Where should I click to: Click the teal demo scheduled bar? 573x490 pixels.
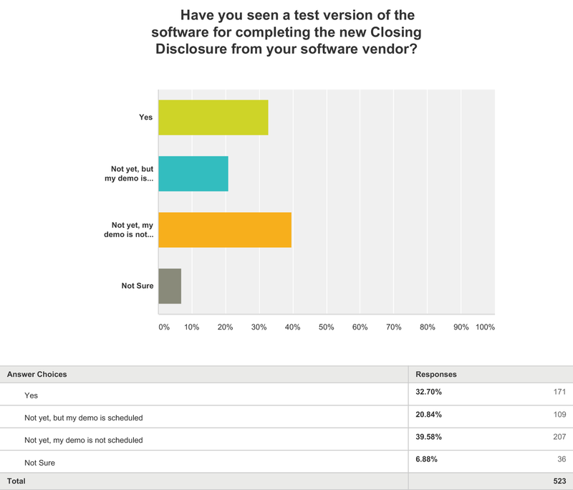click(x=193, y=173)
